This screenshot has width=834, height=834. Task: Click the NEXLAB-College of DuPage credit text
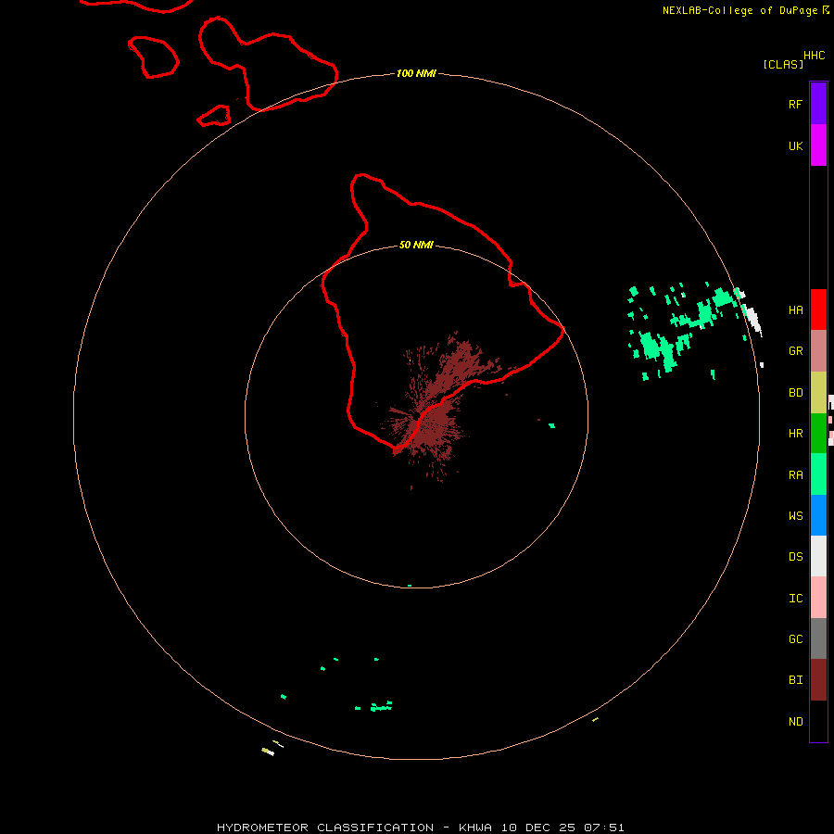point(739,10)
